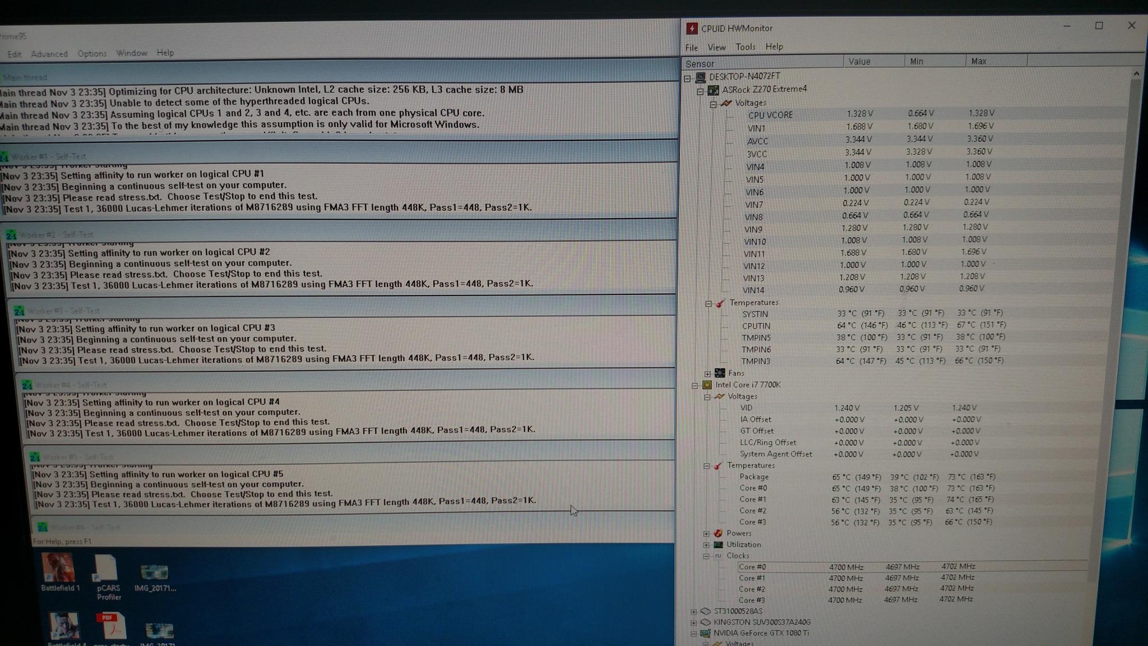Collapse the NVIDIA GeForce GTX 1080 Ti node
The height and width of the screenshot is (646, 1148).
[693, 634]
